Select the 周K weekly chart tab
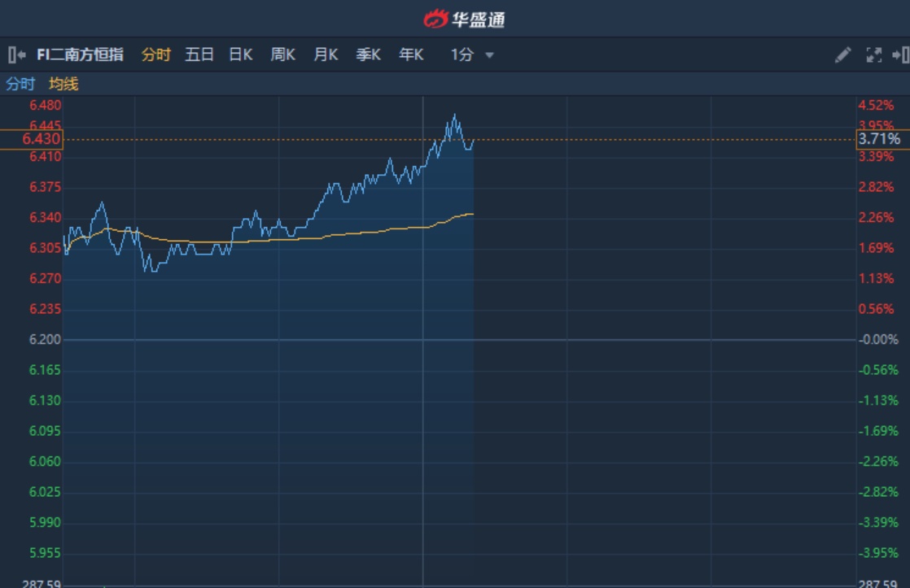 [282, 54]
